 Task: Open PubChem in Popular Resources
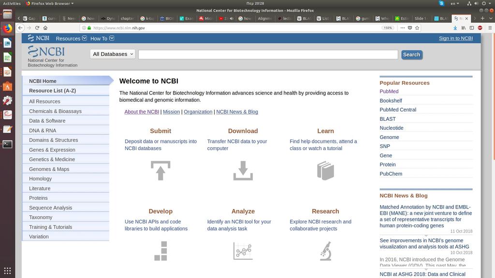click(x=391, y=174)
